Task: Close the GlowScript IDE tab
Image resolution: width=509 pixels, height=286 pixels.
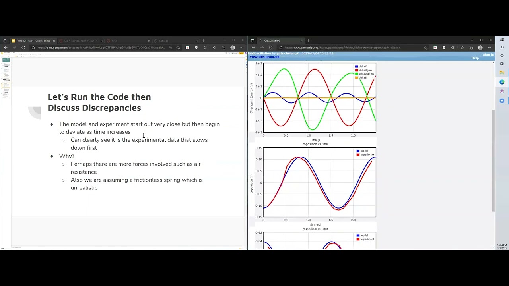Action: (301, 41)
